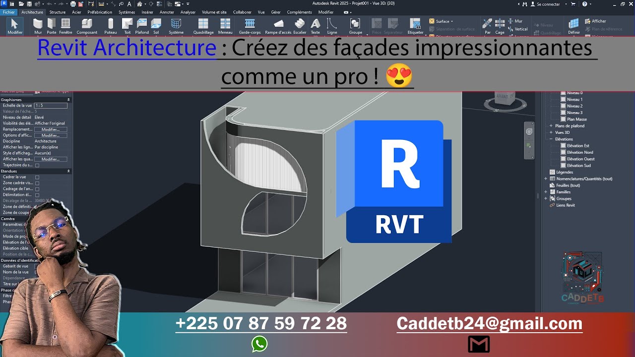Image resolution: width=635 pixels, height=357 pixels.
Task: Edit the Echelle de la vue field
Action: tap(51, 106)
